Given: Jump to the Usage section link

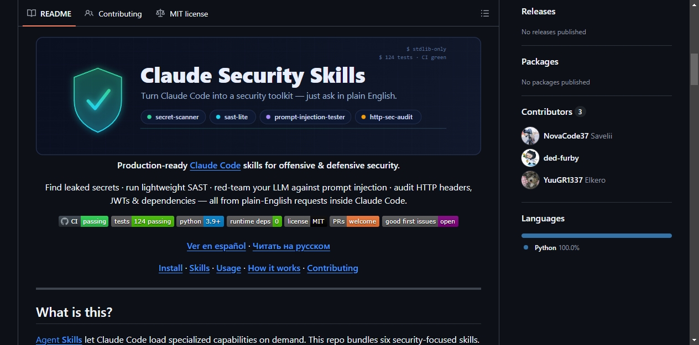Looking at the screenshot, I should click(228, 268).
